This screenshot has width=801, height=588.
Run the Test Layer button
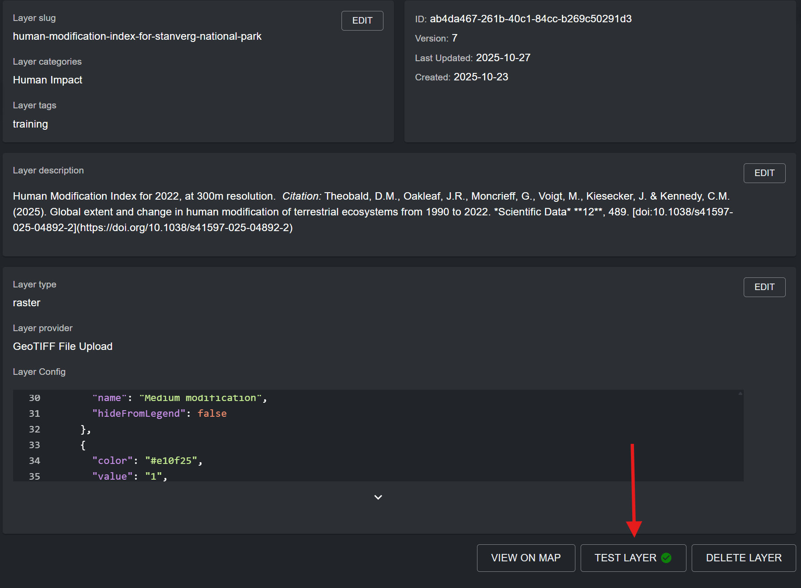pyautogui.click(x=625, y=558)
